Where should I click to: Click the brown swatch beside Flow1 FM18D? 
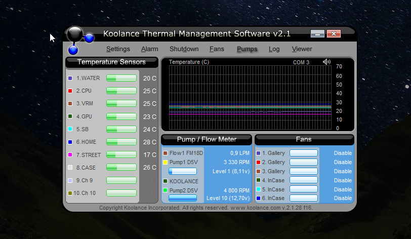[165, 153]
